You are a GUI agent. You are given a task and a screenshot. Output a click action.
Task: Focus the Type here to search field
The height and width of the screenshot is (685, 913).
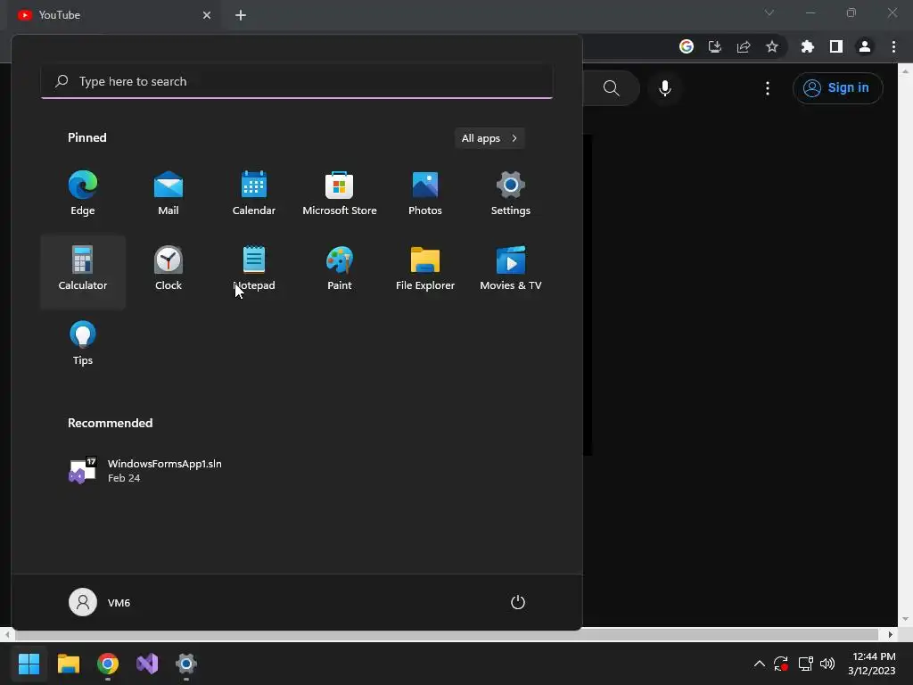click(x=297, y=81)
